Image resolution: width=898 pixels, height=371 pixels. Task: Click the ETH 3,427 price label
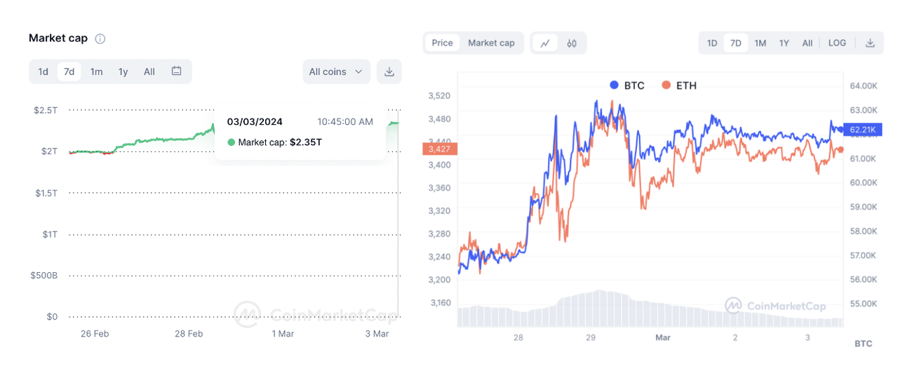coord(440,149)
